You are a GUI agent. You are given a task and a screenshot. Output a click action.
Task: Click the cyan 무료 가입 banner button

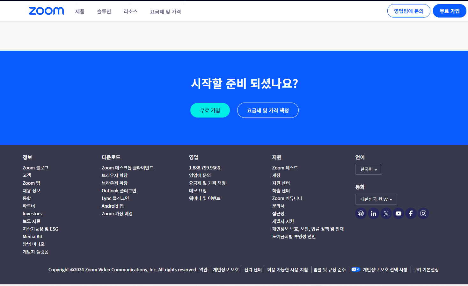pyautogui.click(x=210, y=110)
